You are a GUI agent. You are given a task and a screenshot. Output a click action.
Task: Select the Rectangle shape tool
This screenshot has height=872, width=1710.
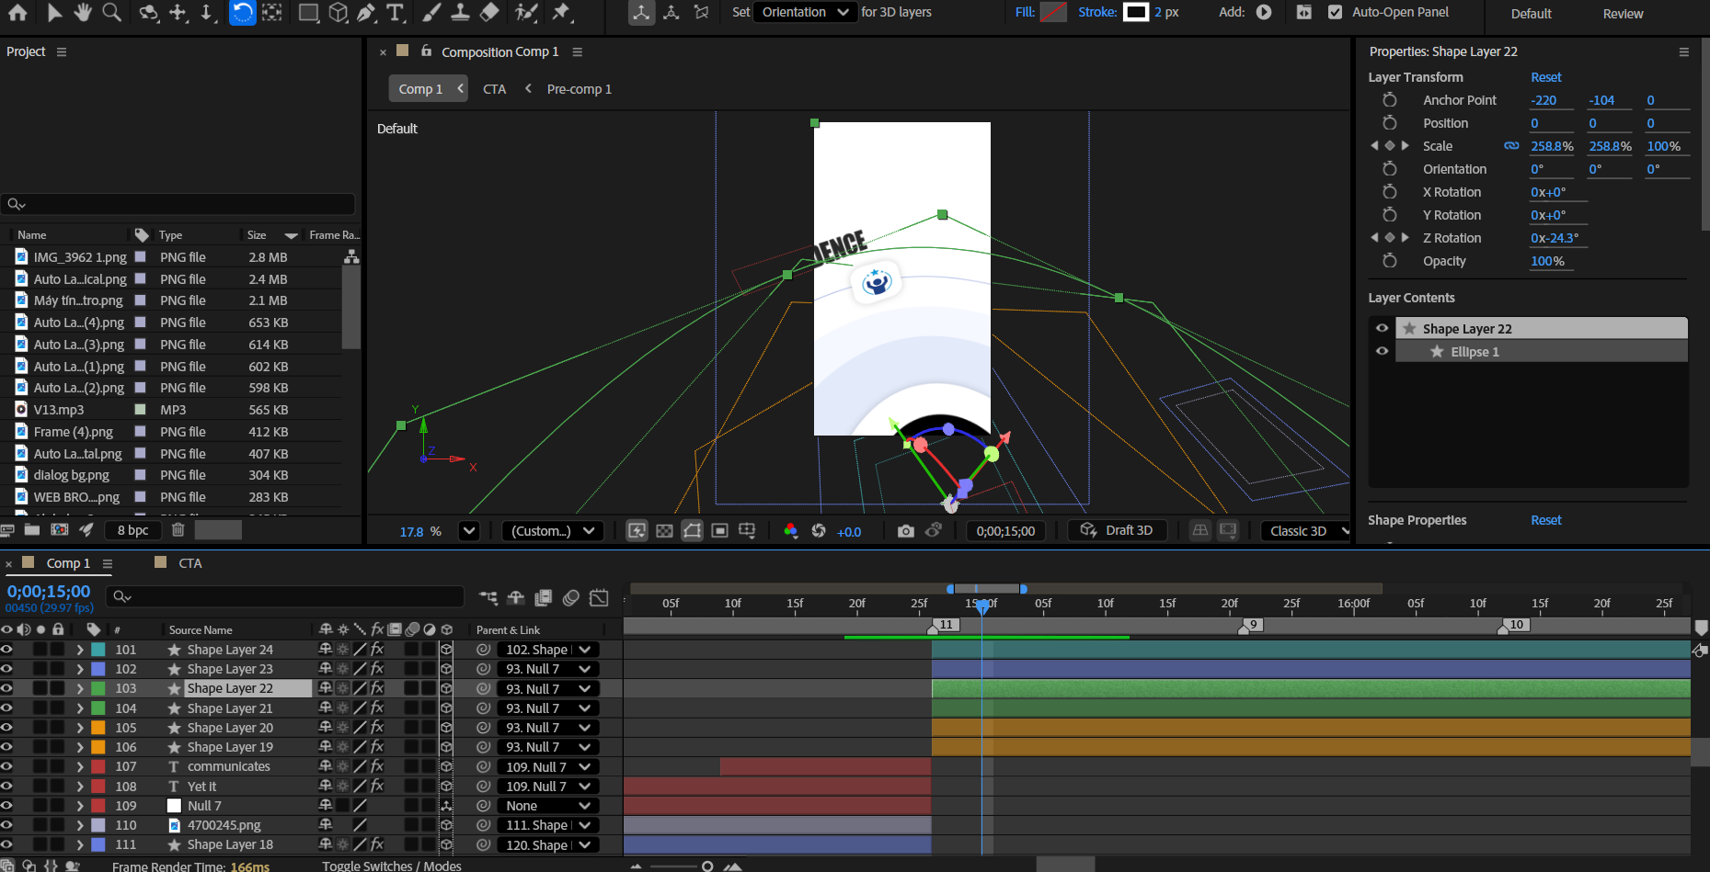308,12
